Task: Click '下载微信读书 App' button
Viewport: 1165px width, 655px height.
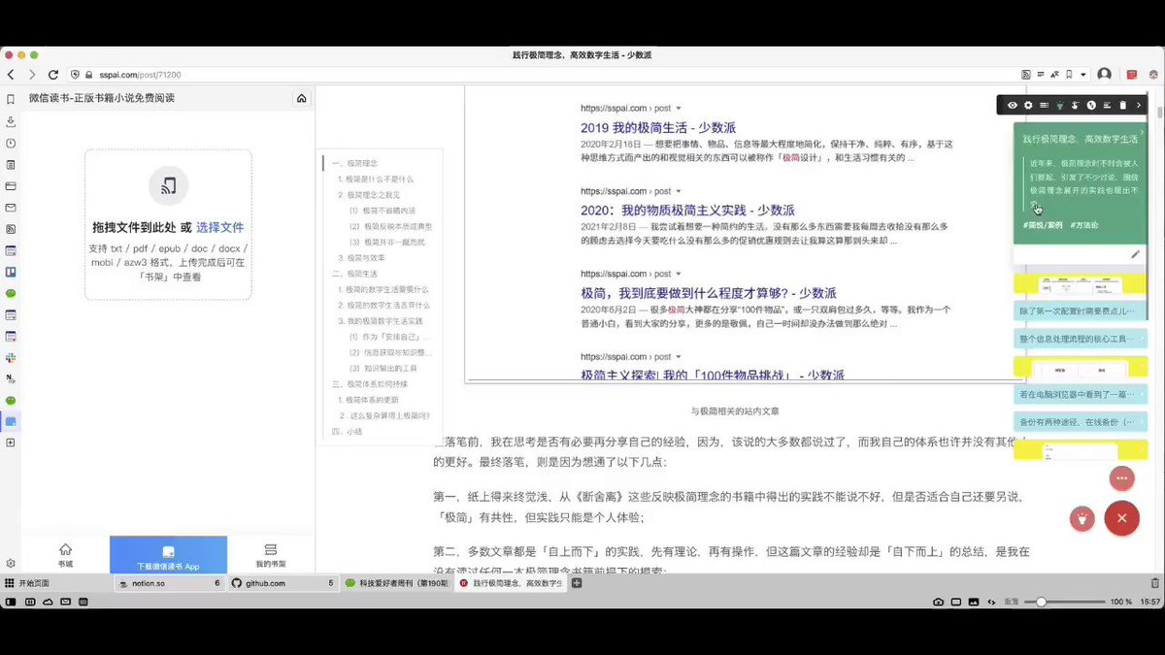Action: [168, 555]
